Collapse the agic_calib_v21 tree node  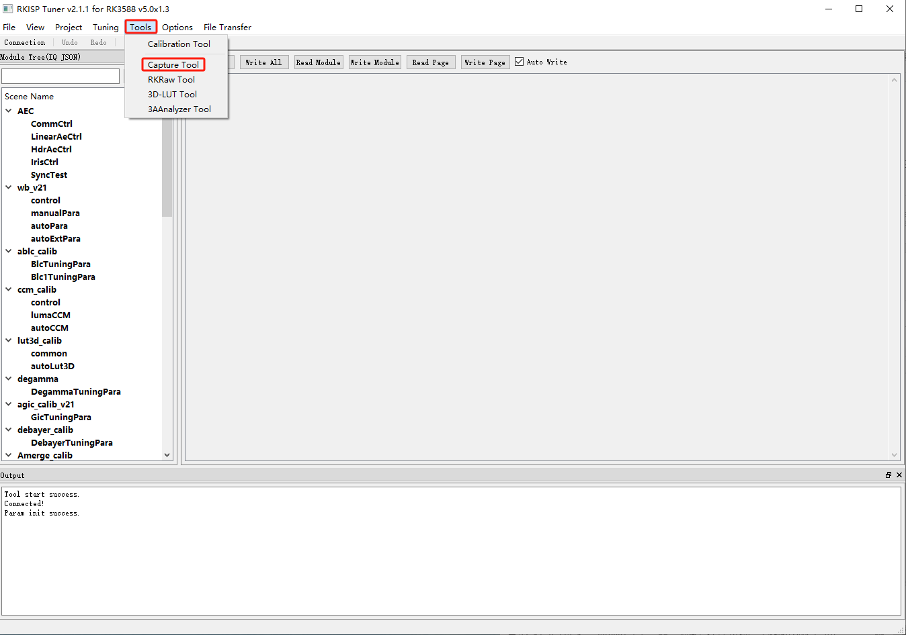9,404
